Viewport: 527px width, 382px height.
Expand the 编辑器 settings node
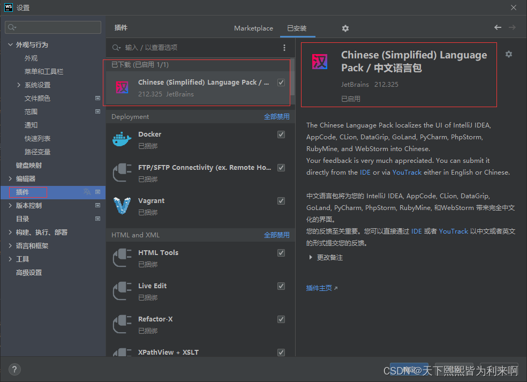(x=10, y=178)
